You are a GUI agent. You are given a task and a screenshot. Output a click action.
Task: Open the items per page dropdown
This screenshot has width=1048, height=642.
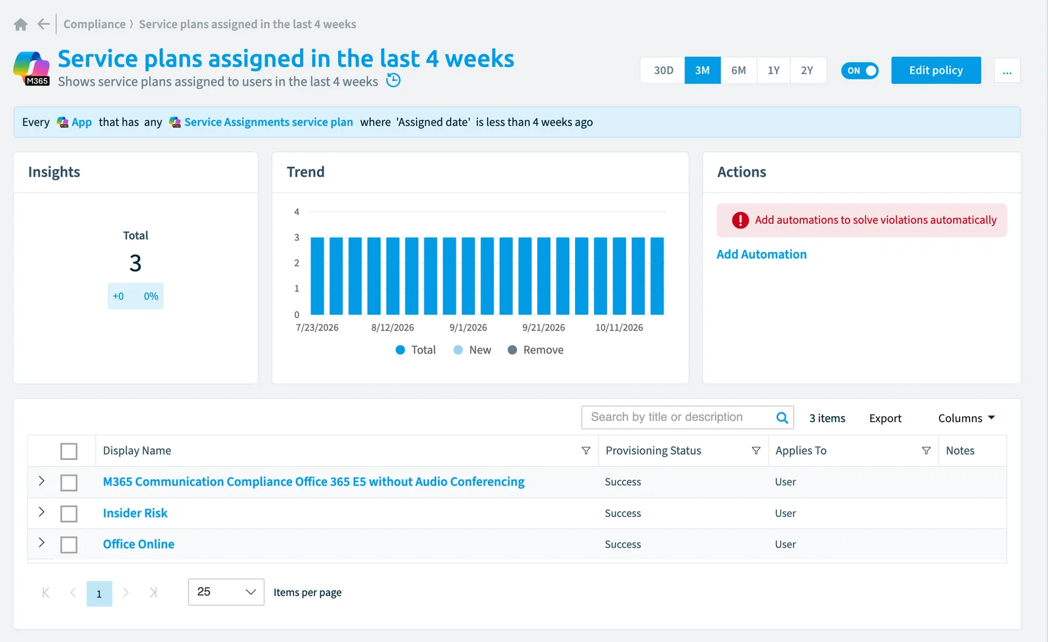coord(226,592)
